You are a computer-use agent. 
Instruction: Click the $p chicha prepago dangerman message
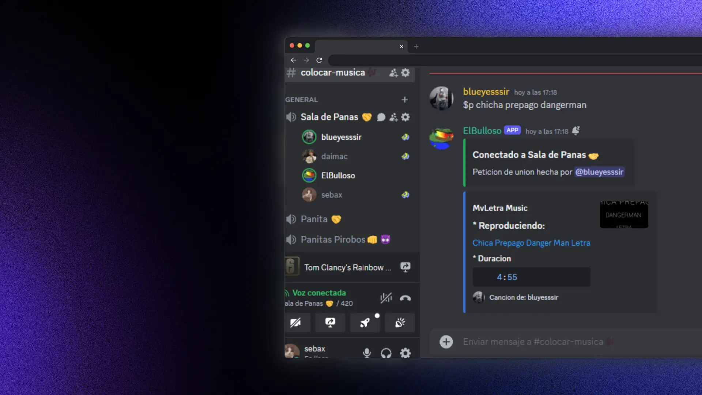pyautogui.click(x=524, y=105)
